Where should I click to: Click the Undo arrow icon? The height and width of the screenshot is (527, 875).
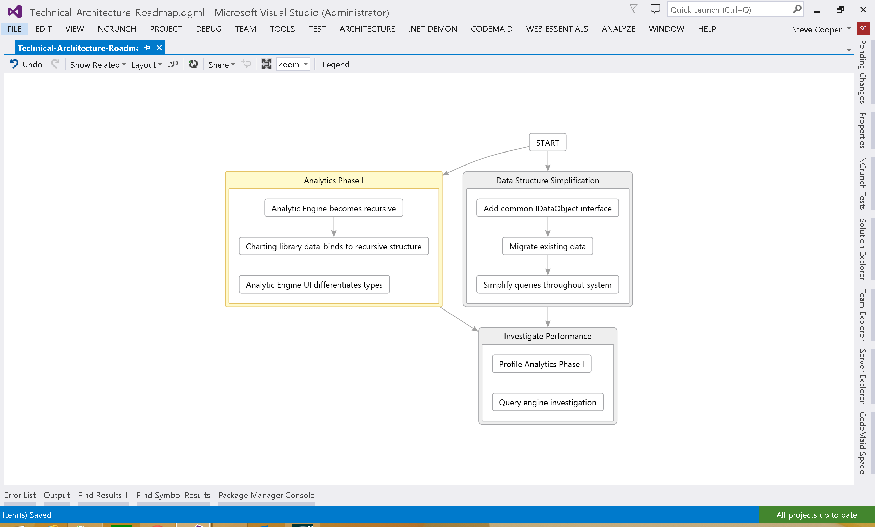14,64
